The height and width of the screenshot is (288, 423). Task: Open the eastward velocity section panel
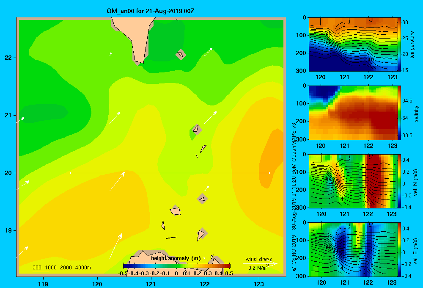tap(353, 249)
